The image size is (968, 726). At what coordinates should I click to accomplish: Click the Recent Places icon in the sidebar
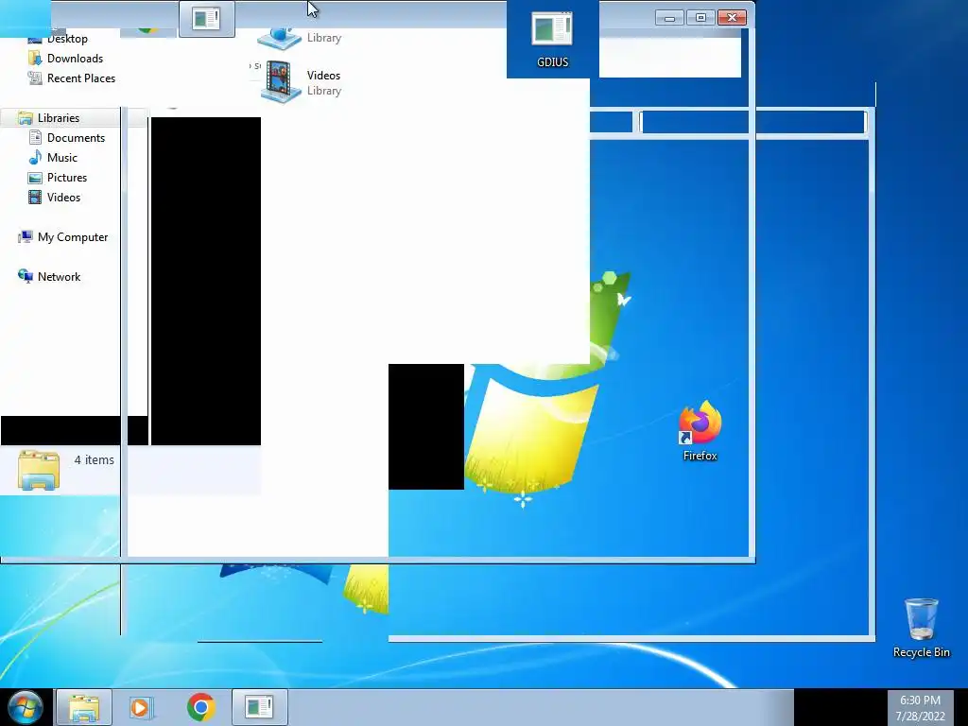point(35,78)
